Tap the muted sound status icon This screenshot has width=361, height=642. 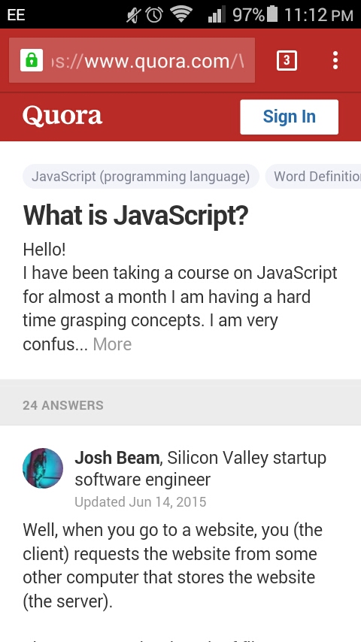click(134, 15)
